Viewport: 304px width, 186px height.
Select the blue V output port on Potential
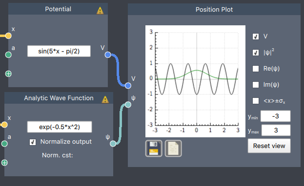click(108, 55)
